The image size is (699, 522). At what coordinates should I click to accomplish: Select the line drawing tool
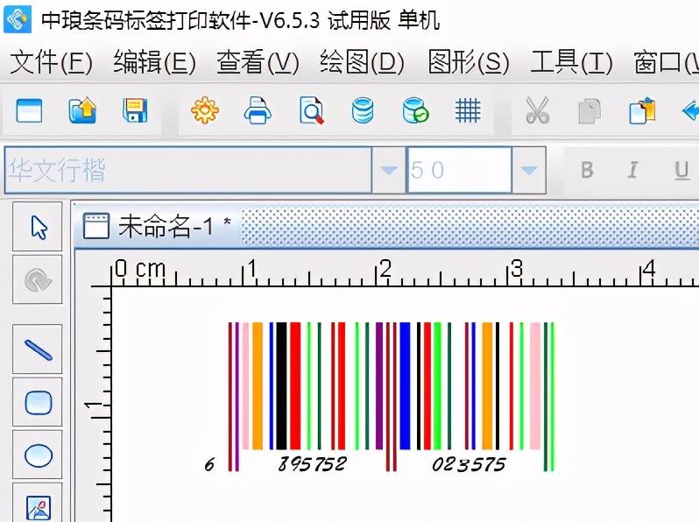tap(38, 349)
